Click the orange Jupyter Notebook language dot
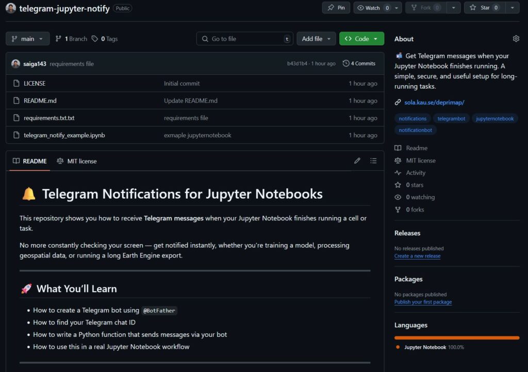This screenshot has height=372, width=528. point(398,347)
